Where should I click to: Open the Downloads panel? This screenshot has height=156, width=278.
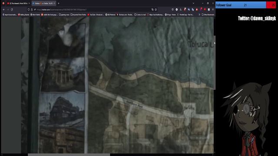pos(181,10)
